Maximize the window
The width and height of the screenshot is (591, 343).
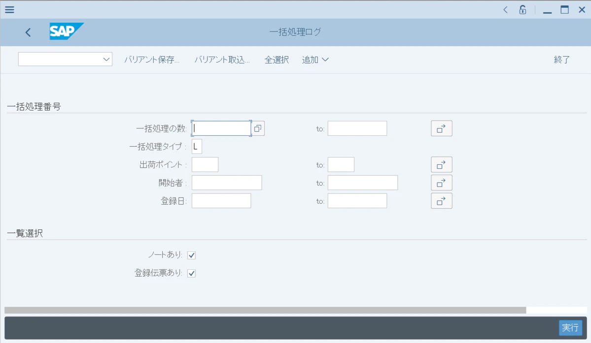pos(564,10)
